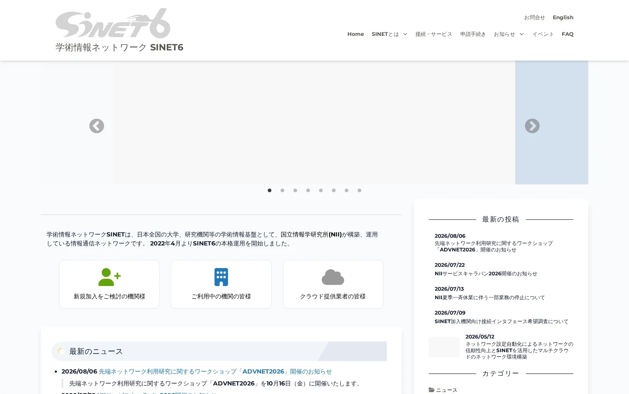The image size is (629, 394).
Task: Open the ネットワーク設定自動化 sidebar post
Action: click(519, 350)
